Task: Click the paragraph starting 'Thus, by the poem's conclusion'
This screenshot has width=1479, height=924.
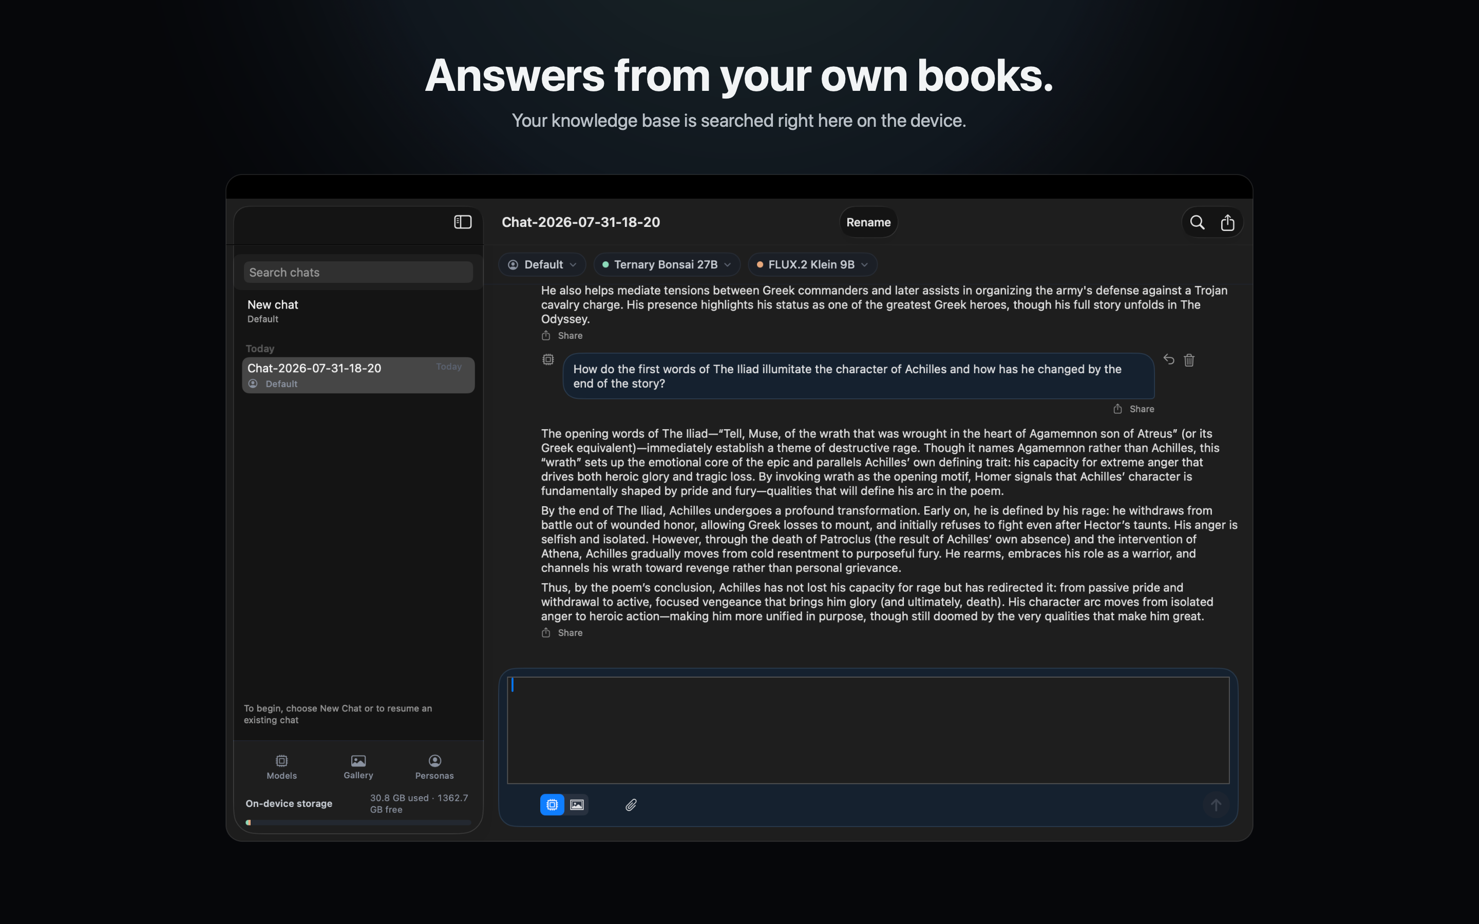Action: [x=877, y=602]
